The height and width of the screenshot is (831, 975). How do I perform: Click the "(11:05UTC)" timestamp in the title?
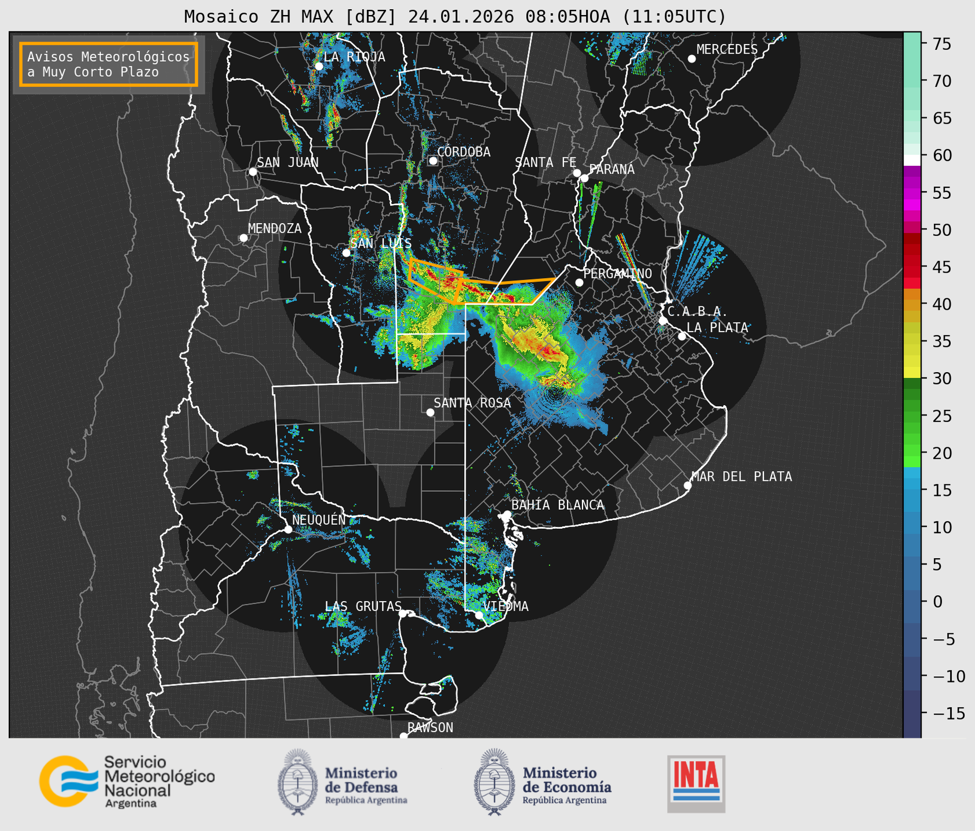point(674,17)
